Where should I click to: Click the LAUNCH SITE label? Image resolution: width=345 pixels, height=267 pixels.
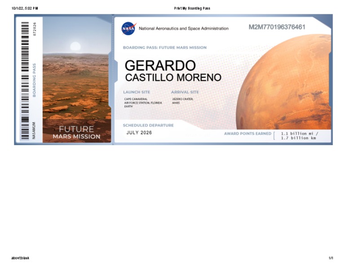point(137,92)
